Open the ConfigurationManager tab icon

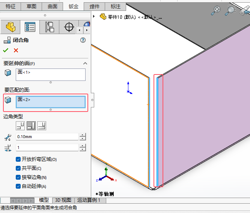tap(50, 27)
